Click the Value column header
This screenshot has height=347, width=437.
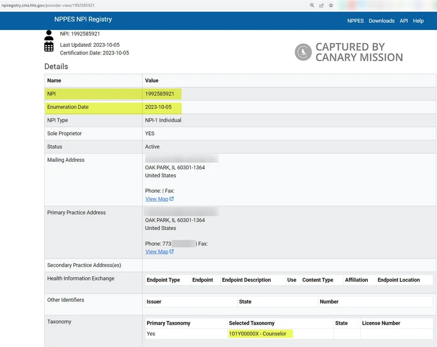tap(152, 81)
